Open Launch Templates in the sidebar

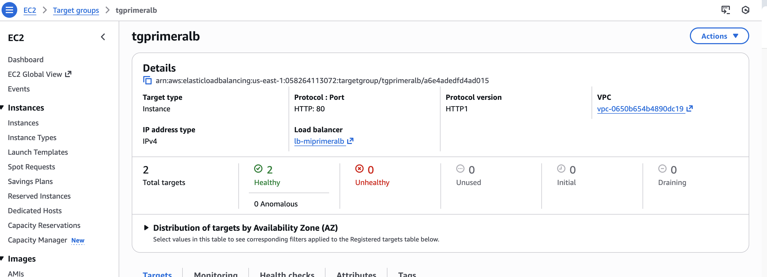38,152
